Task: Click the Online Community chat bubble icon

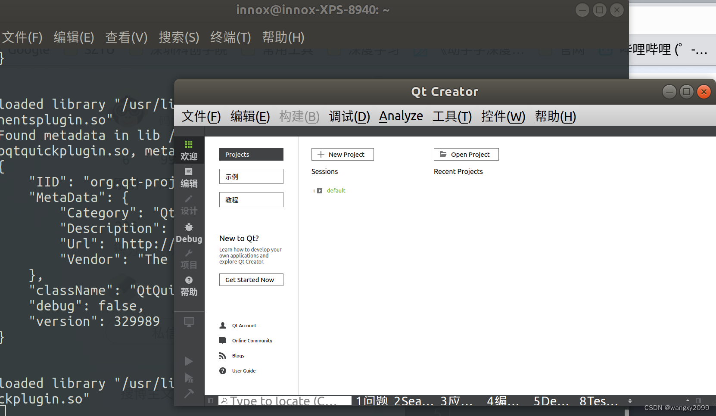Action: click(x=223, y=341)
